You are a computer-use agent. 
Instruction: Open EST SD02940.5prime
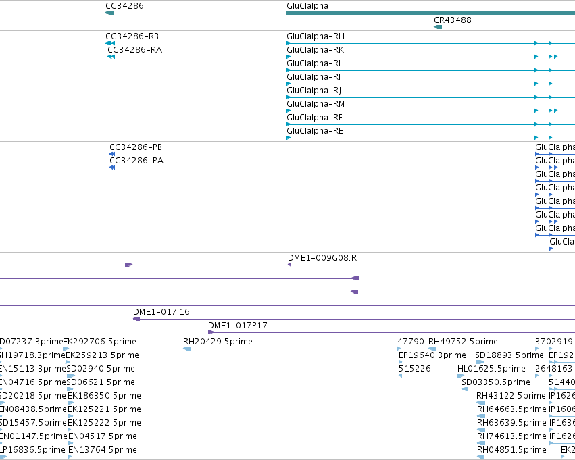101,369
